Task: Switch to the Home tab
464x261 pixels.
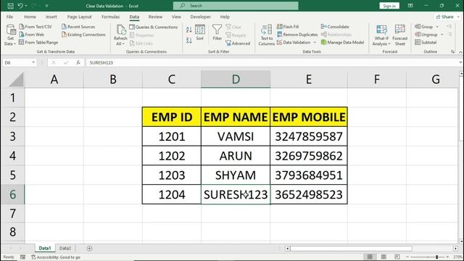Action: click(x=30, y=17)
